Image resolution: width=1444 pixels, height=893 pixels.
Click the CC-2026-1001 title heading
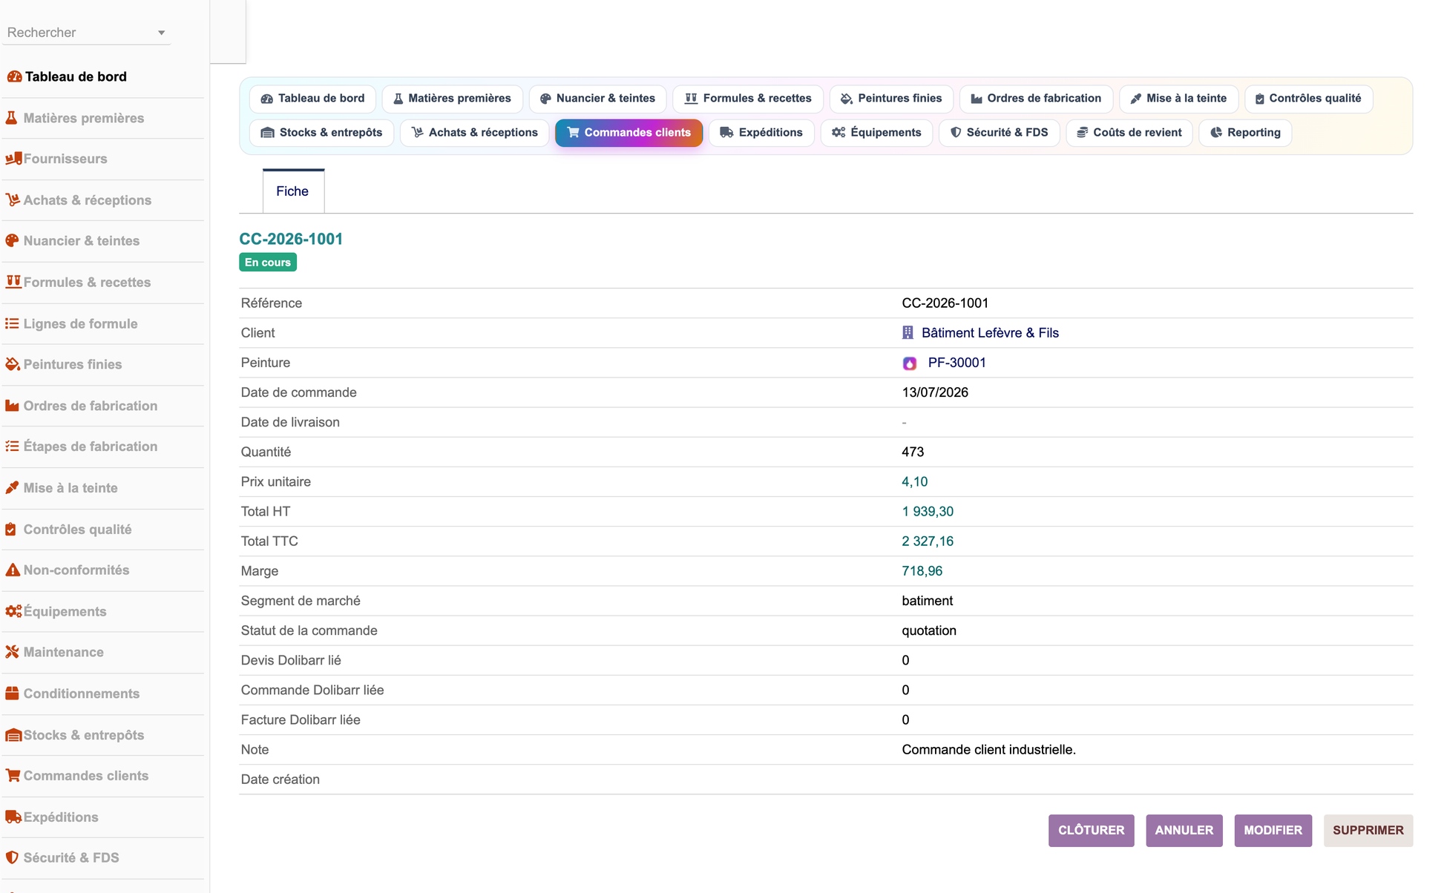pyautogui.click(x=291, y=239)
